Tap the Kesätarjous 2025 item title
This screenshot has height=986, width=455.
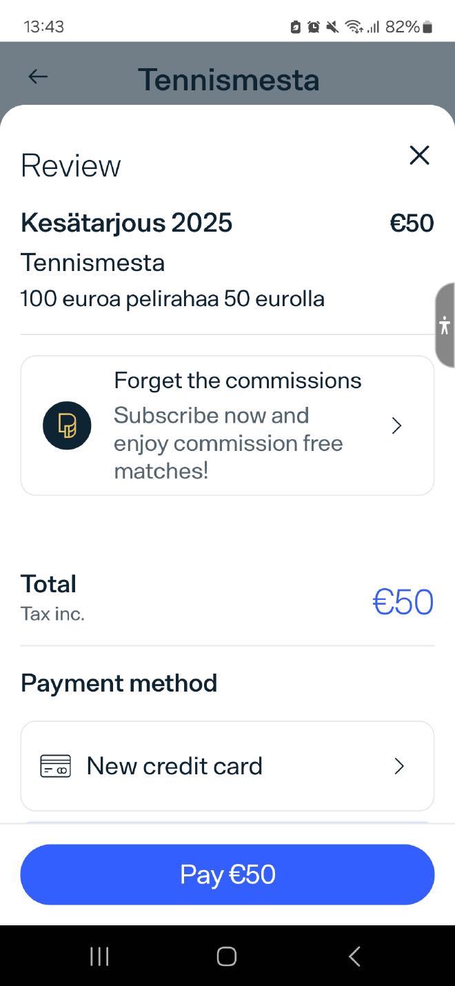[x=126, y=223]
